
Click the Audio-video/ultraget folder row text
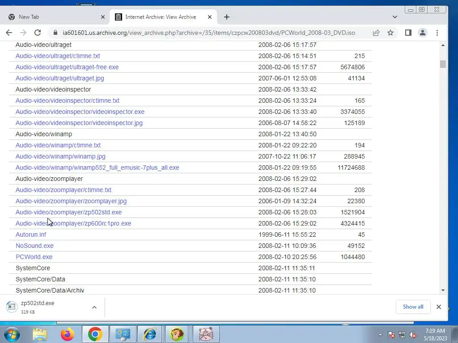point(43,45)
